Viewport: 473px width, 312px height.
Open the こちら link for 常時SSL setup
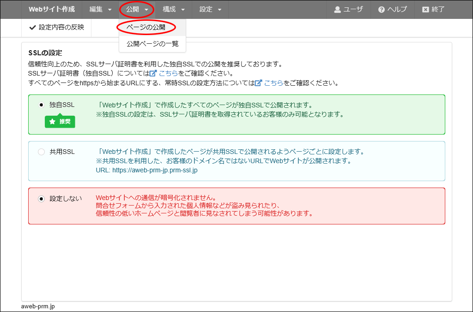273,83
